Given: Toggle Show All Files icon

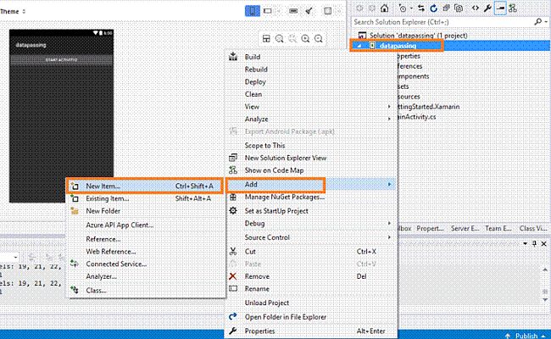Looking at the screenshot, I should (x=459, y=8).
